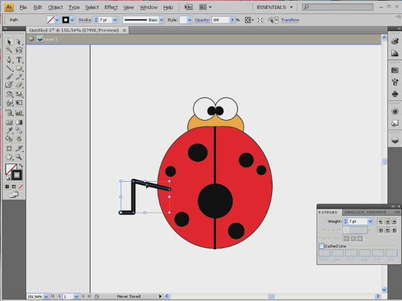Image resolution: width=402 pixels, height=301 pixels.
Task: Go to Bridge button in menu bar
Action: [x=189, y=7]
